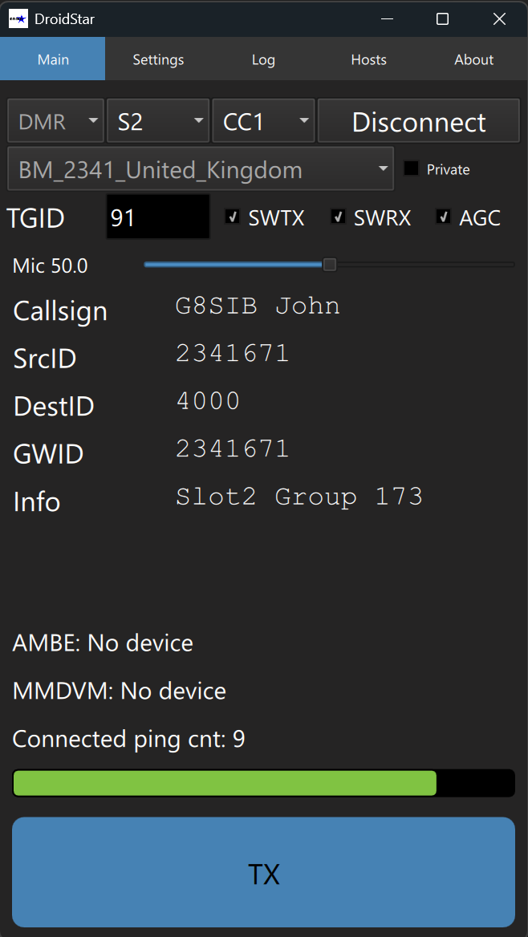Open the CC1 color code dropdown

point(263,121)
